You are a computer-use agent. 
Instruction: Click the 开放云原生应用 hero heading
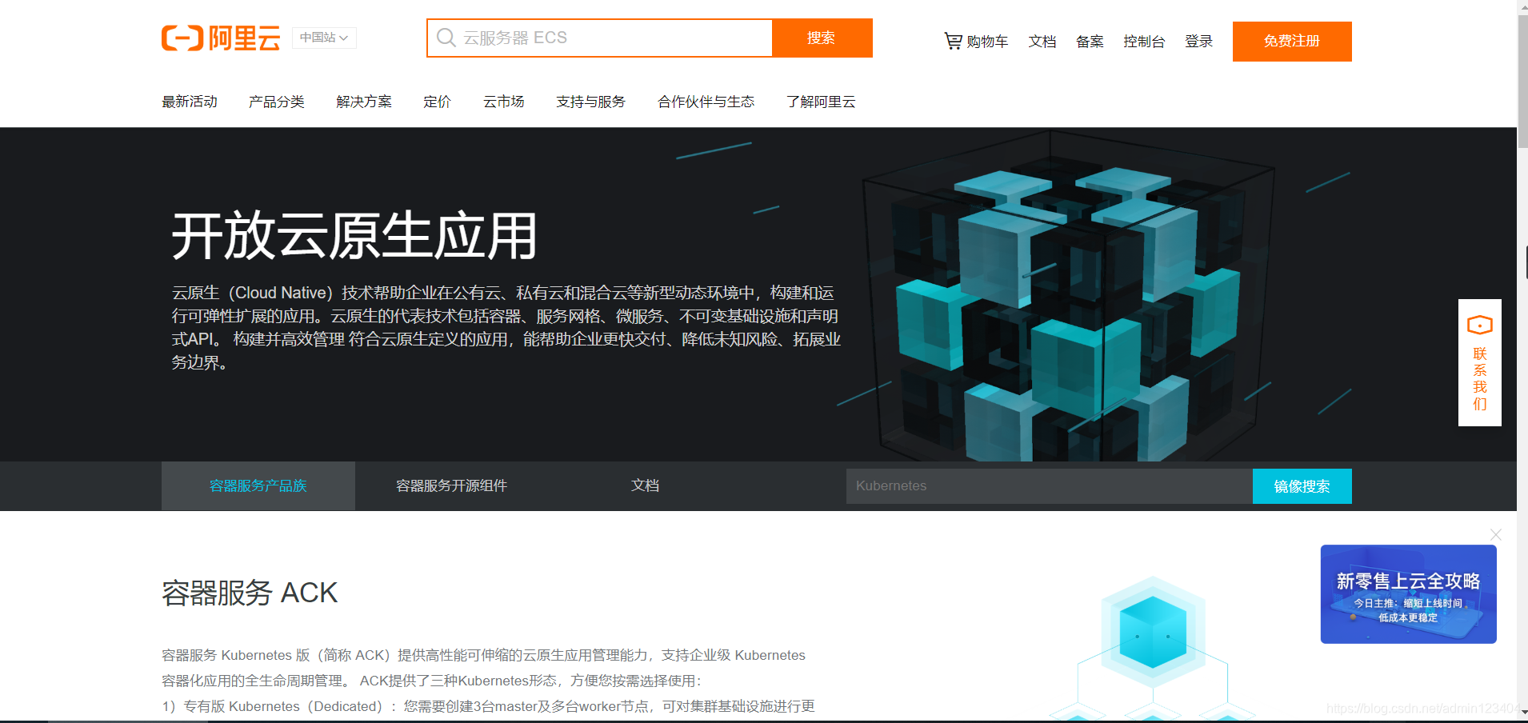354,236
